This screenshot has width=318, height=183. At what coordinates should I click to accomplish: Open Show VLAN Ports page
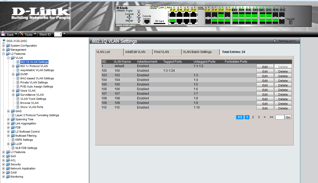coord(32,107)
